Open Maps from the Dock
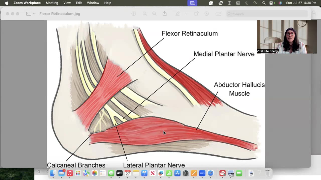The height and width of the screenshot is (180, 321). [86, 173]
